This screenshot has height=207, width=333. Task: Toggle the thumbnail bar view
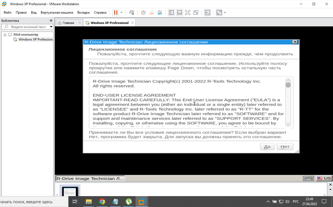coord(179,13)
